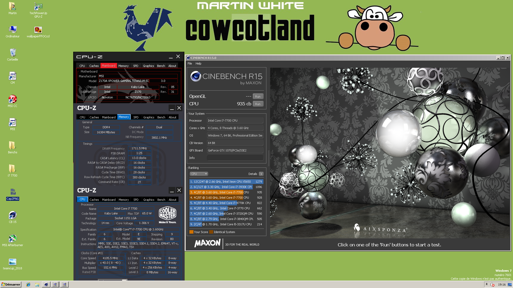Click the Processor field Intel Core i7-7700 CPU
Image resolution: width=513 pixels, height=288 pixels.
pos(235,121)
